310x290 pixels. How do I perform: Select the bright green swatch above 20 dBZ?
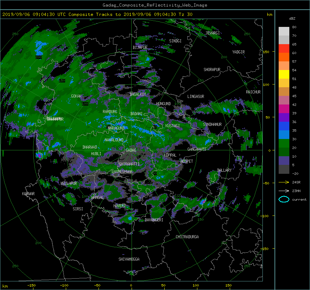point(284,143)
